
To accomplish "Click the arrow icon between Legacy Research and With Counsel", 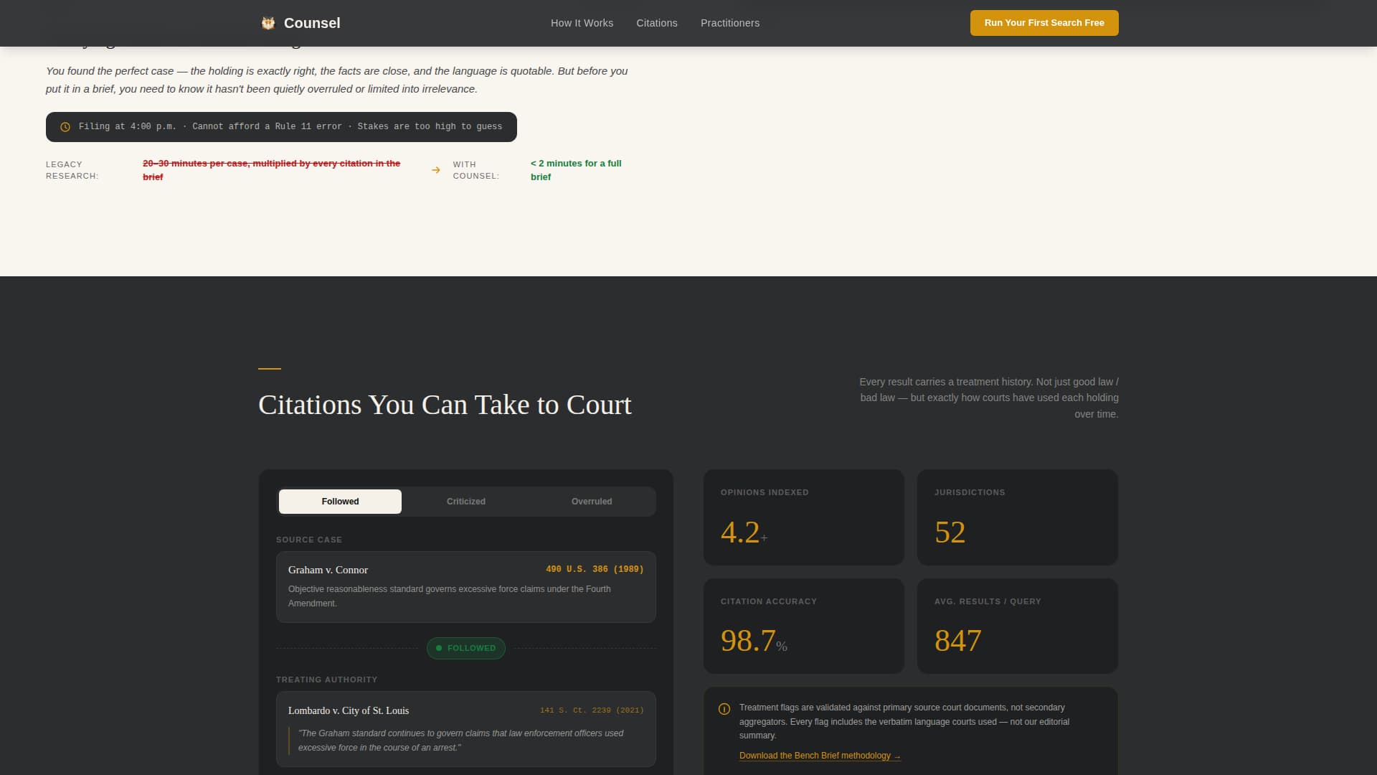I will (x=436, y=170).
